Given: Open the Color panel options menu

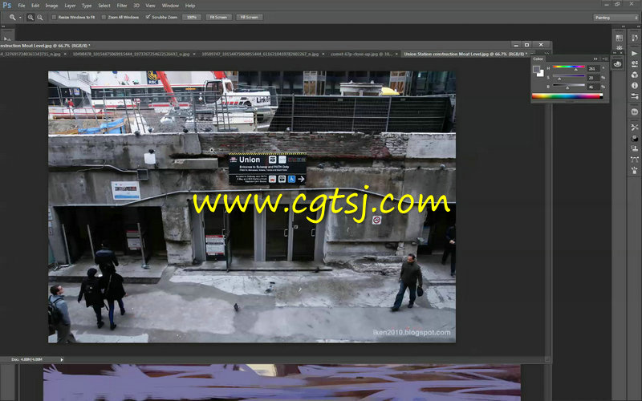Looking at the screenshot, I should (604, 59).
